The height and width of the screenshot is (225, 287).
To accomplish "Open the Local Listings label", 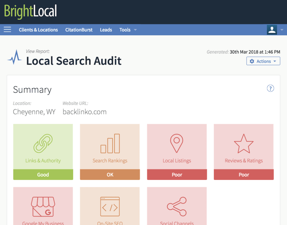I will click(x=177, y=161).
